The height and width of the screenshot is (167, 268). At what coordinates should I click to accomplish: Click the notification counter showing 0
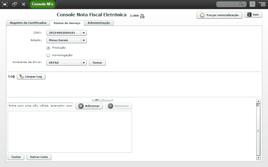click(x=252, y=4)
